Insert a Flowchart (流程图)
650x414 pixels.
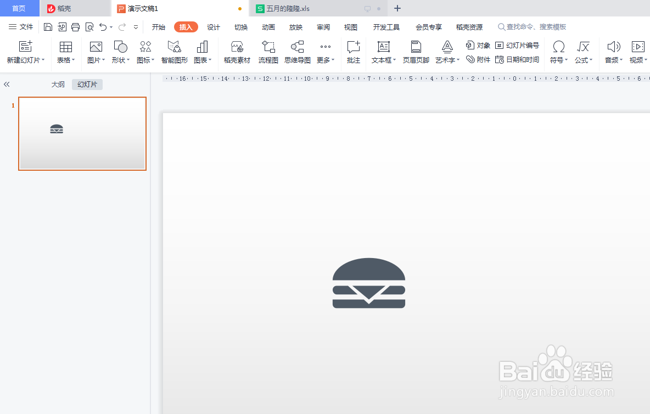[x=268, y=52]
